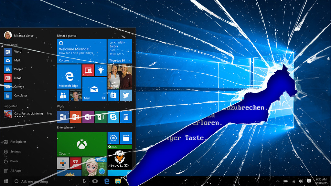Open the Twitter tile
This screenshot has width=331, height=186.
(126, 95)
